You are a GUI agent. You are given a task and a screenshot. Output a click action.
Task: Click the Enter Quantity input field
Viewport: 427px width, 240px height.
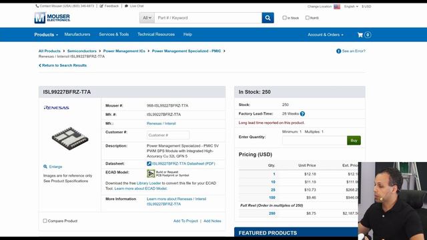[314, 141]
